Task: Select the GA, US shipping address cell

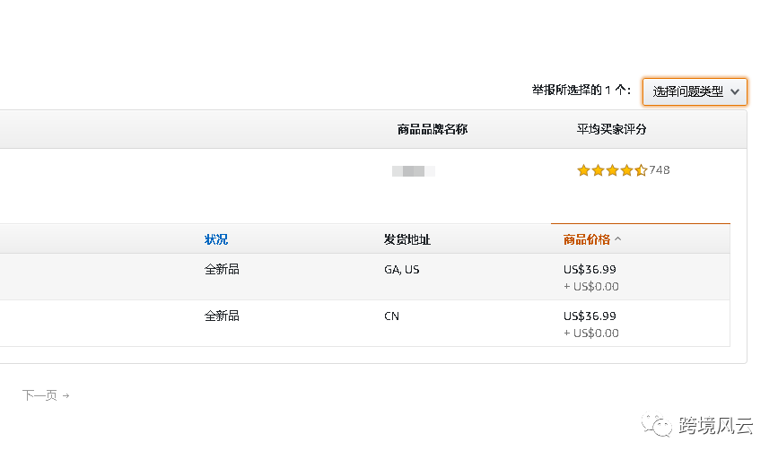Action: pyautogui.click(x=402, y=269)
